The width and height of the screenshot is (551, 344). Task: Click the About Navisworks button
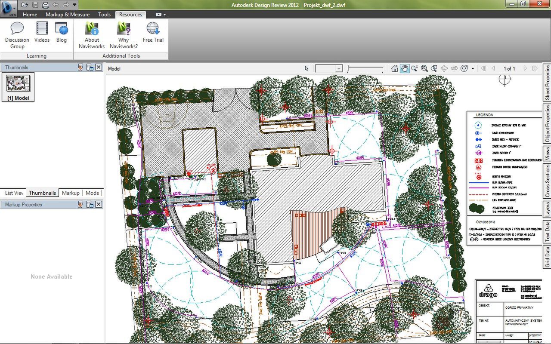(92, 35)
